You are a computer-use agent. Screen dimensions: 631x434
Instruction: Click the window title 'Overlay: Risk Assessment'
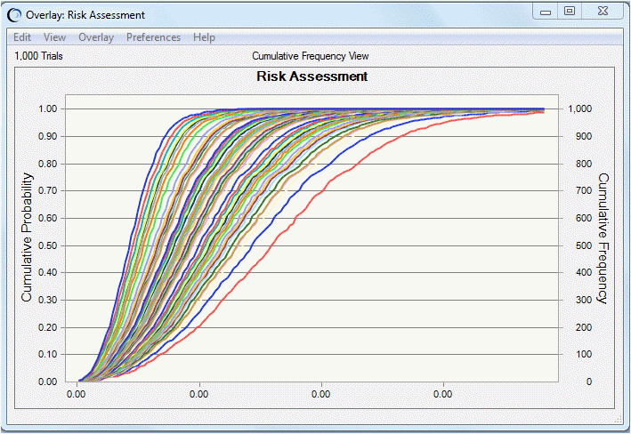pyautogui.click(x=85, y=15)
